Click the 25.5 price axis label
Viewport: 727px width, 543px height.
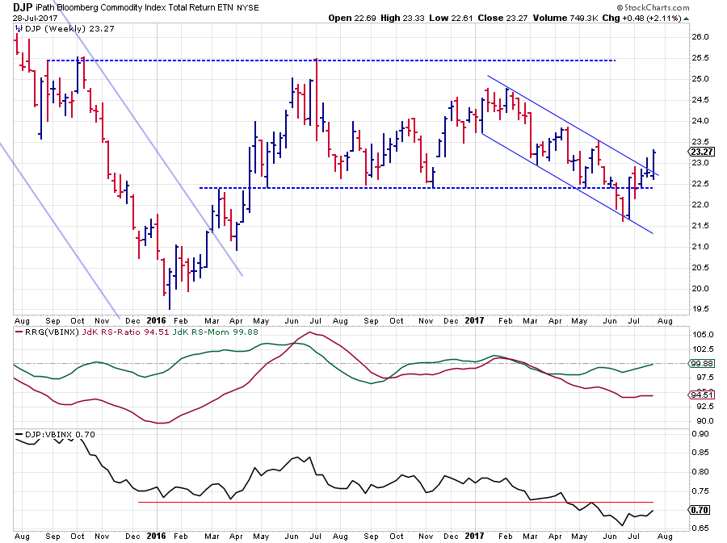pyautogui.click(x=700, y=58)
